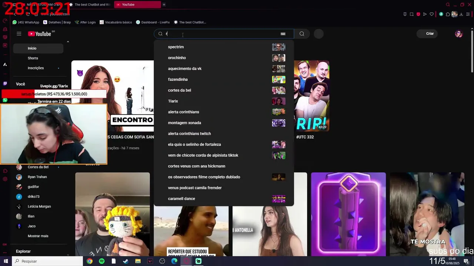The height and width of the screenshot is (266, 474).
Task: Switch to The best ChatBot browser tab
Action: pyautogui.click(x=90, y=4)
